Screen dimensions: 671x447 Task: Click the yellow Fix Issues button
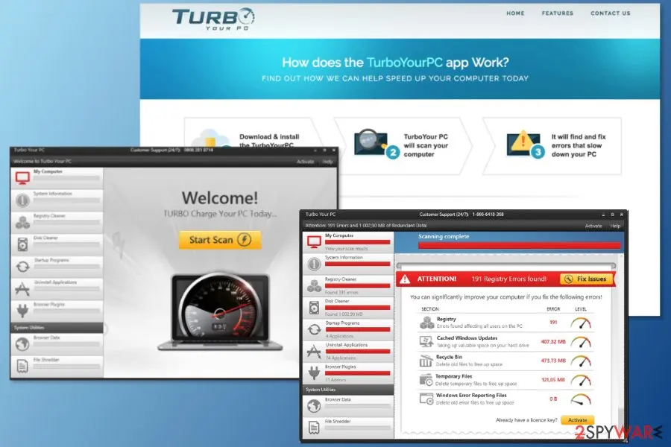[587, 279]
